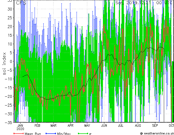
Task: Click the MAY month label
Action: [x=87, y=126]
